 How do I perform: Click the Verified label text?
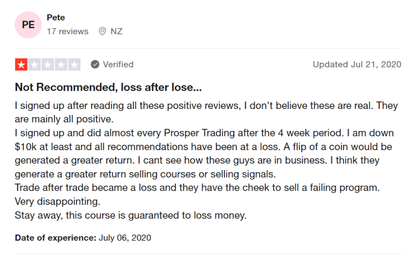coord(118,64)
